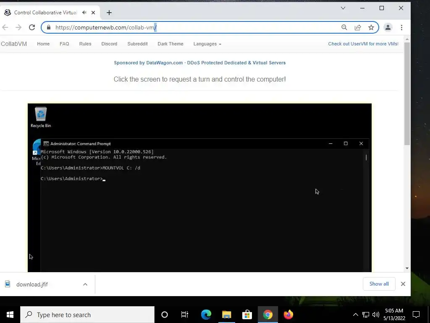The height and width of the screenshot is (323, 430).
Task: Open Task View icon
Action: tap(185, 315)
